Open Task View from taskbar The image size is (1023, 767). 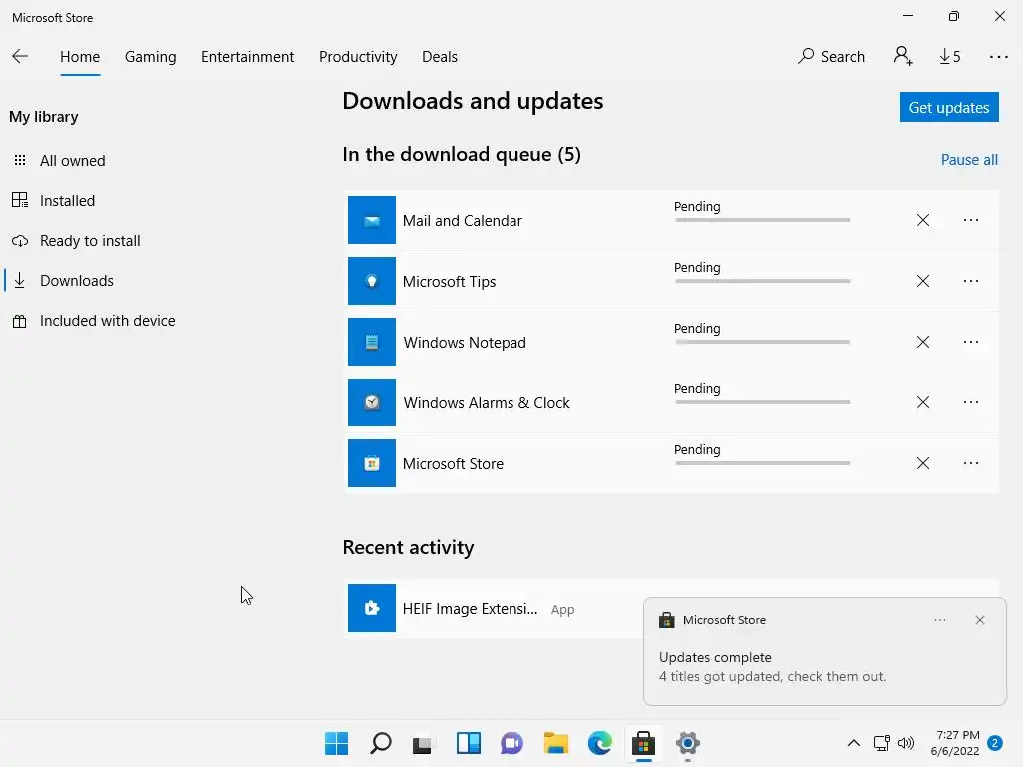coord(423,743)
